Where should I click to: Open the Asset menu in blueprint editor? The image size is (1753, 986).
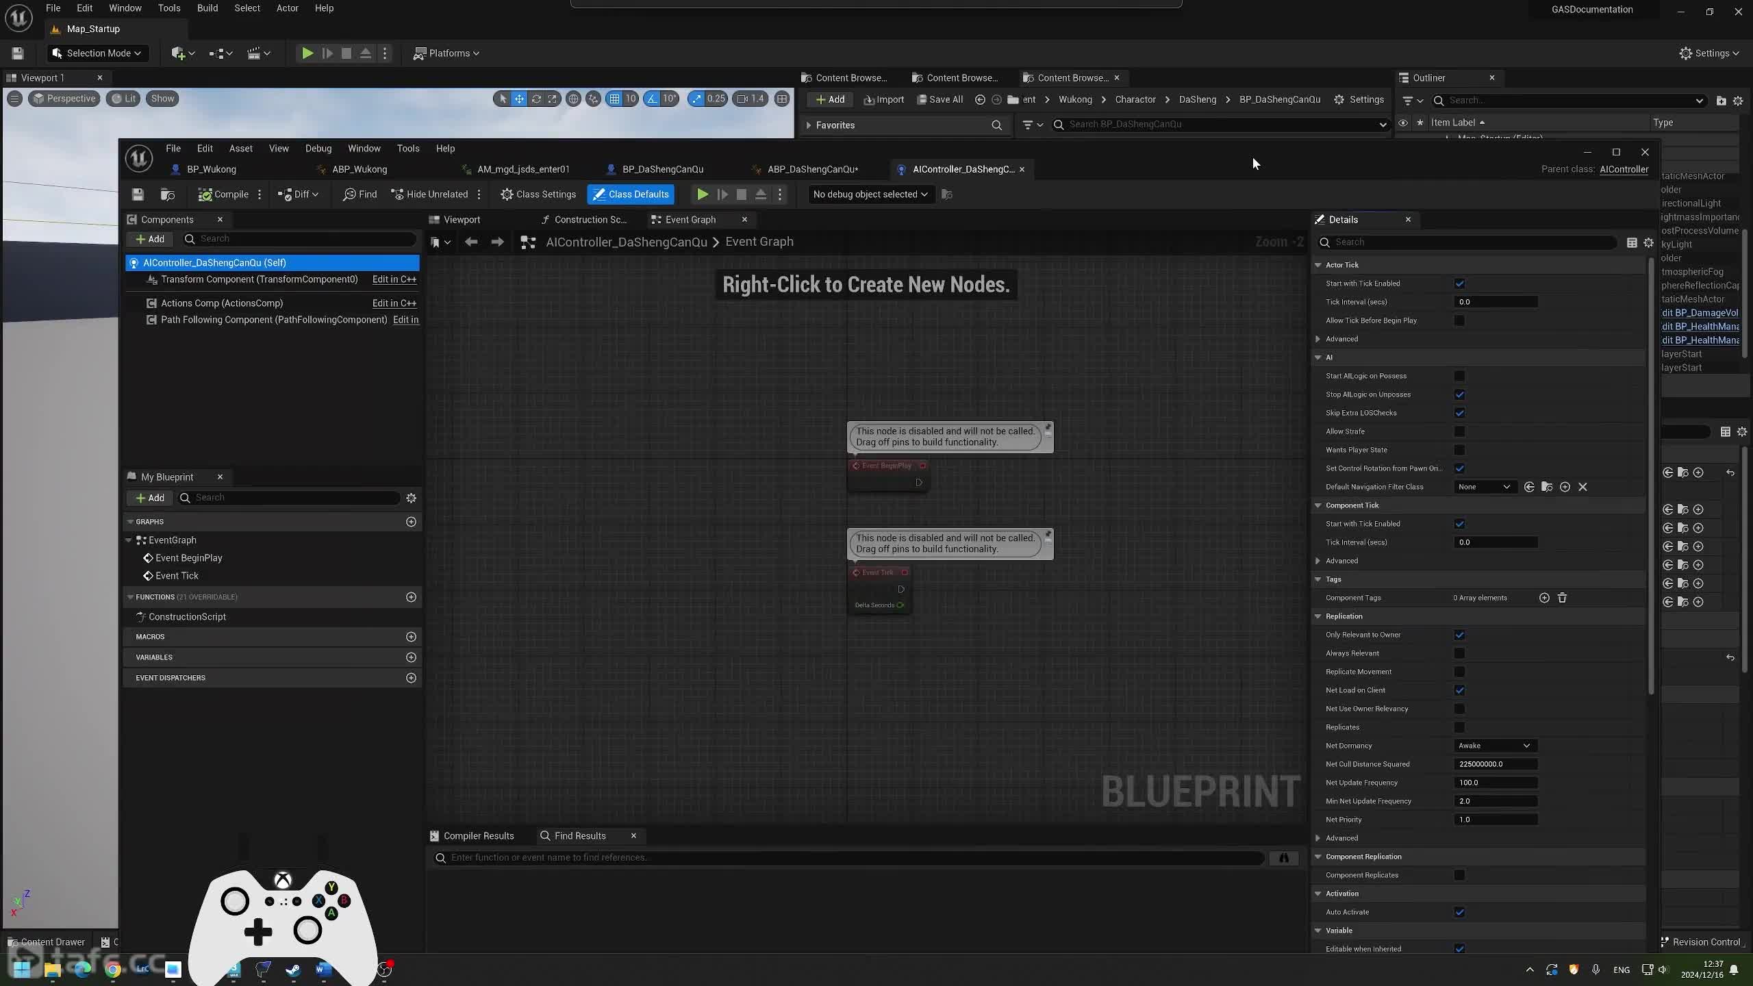point(240,149)
